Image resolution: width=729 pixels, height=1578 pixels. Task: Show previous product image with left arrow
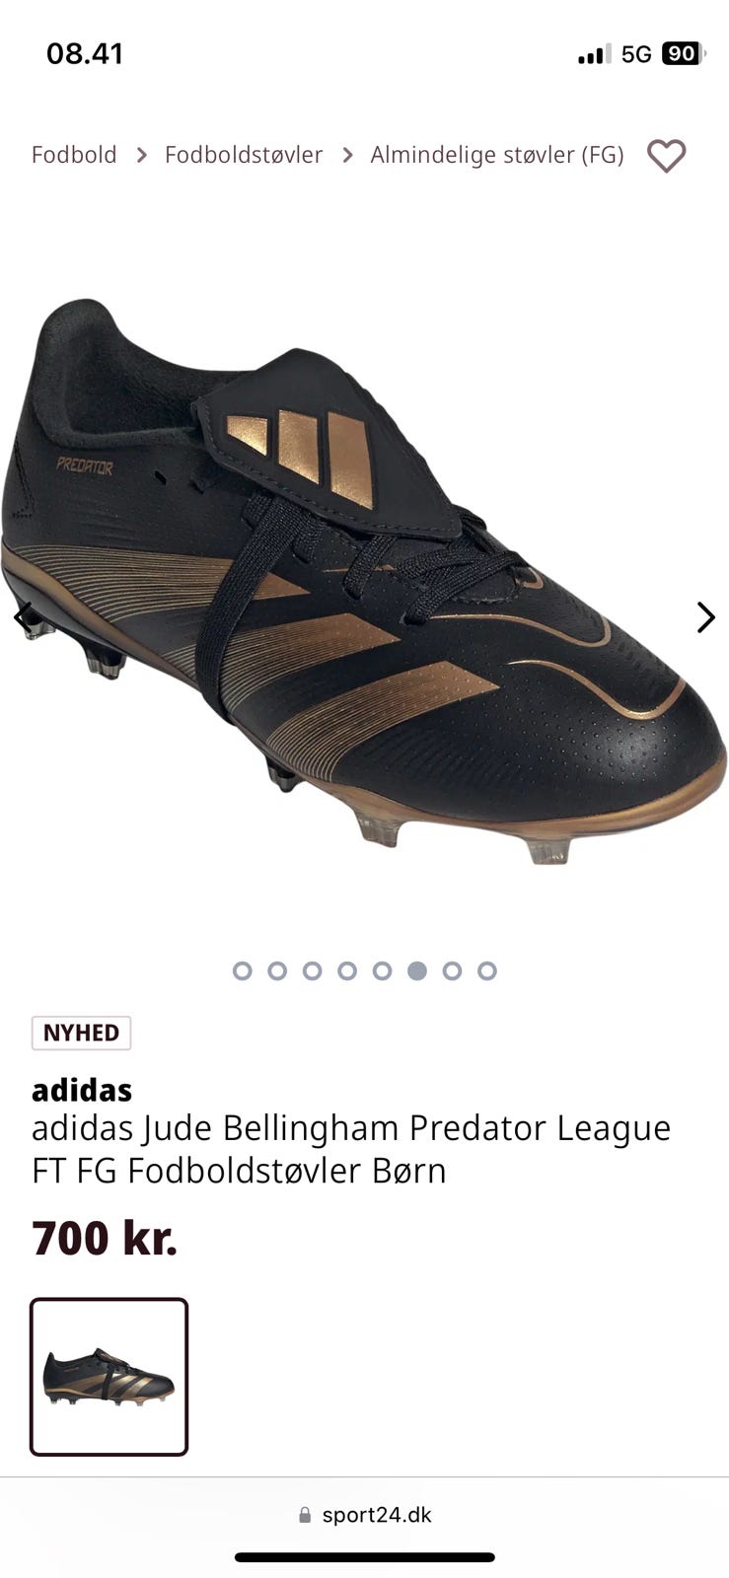click(x=22, y=617)
